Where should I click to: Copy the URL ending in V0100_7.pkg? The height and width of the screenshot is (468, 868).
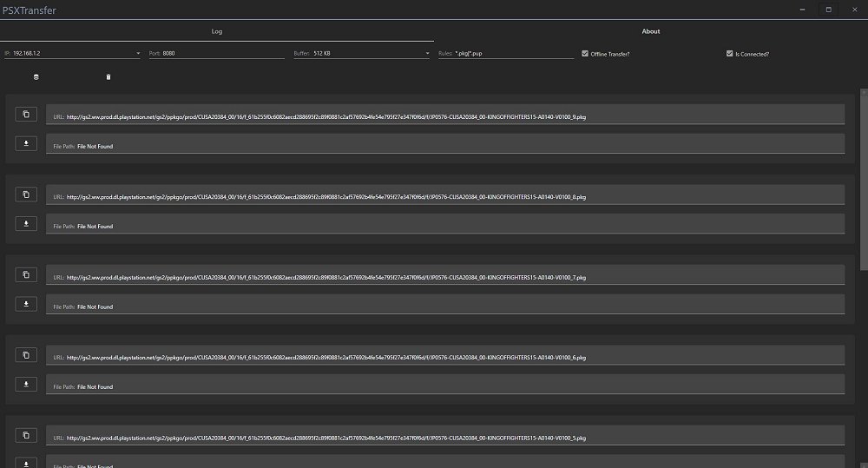point(26,274)
